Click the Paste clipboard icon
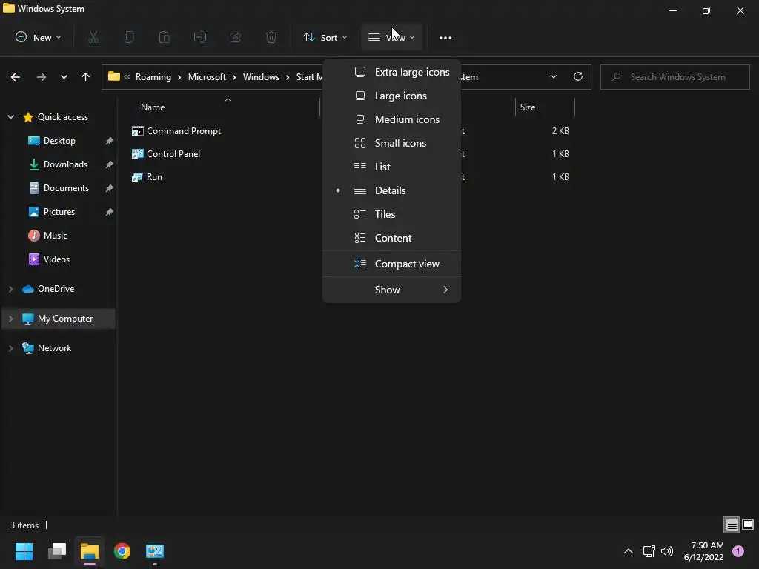Image resolution: width=759 pixels, height=569 pixels. [165, 37]
